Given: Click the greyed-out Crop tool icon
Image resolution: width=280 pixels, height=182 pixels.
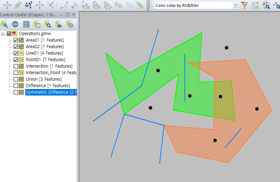Looking at the screenshot, I should tap(129, 5).
